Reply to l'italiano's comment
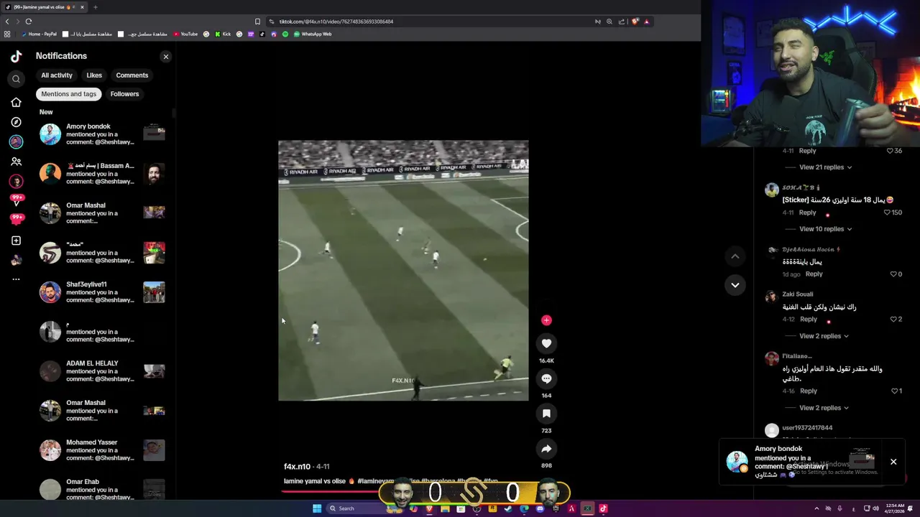 coord(809,391)
